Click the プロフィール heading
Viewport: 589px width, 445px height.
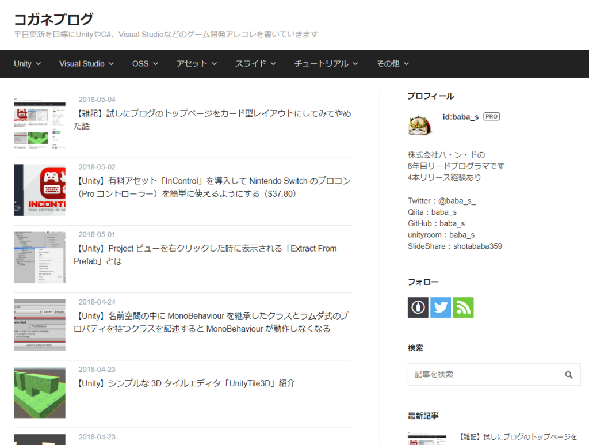431,96
